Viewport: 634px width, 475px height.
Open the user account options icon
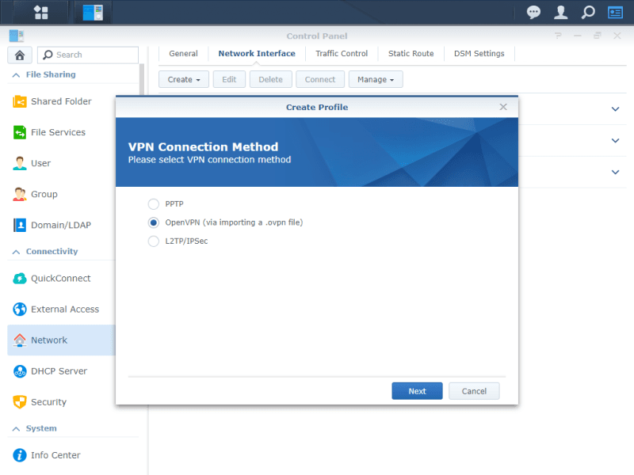[560, 12]
